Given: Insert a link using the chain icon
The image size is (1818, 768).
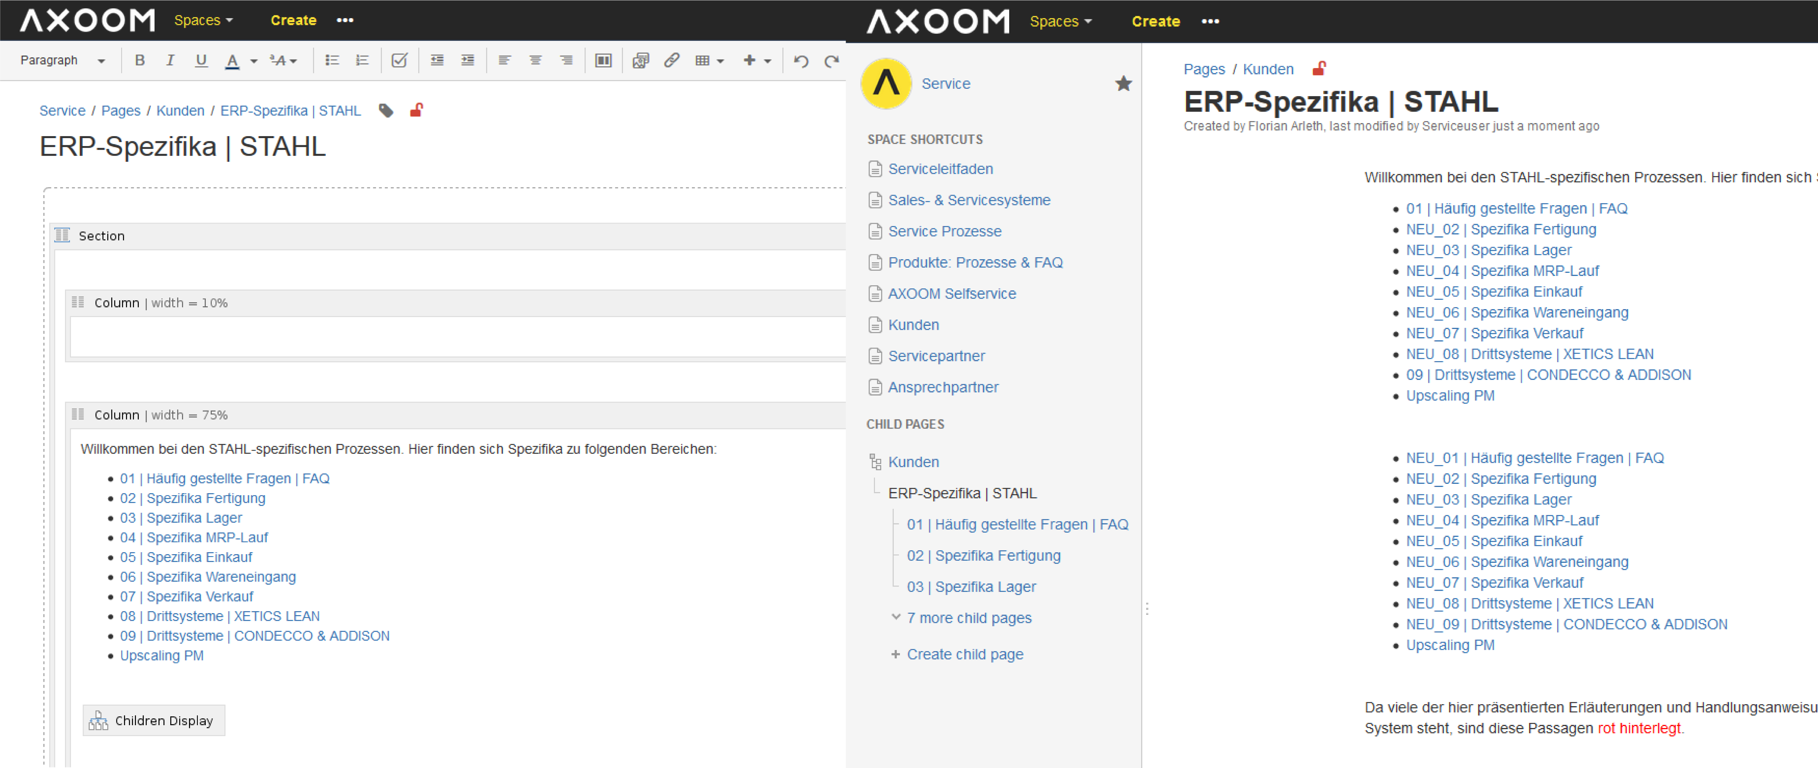Looking at the screenshot, I should (x=671, y=61).
